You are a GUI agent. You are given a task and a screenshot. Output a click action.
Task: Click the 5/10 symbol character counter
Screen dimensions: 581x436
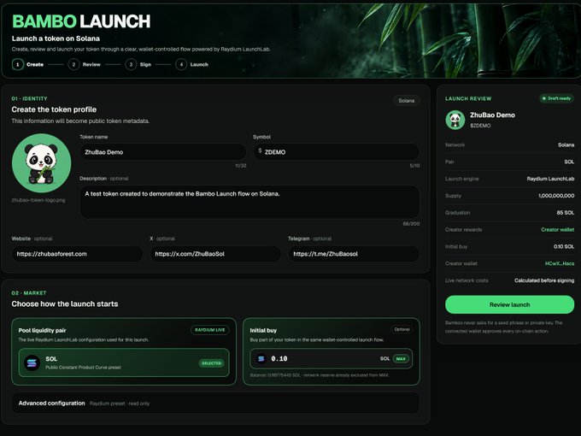point(414,166)
